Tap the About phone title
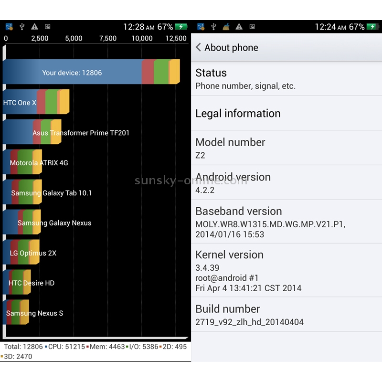The height and width of the screenshot is (382, 382). (x=231, y=47)
